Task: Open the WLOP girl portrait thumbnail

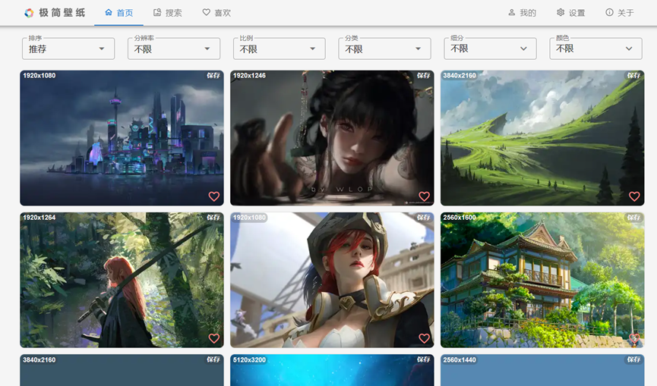Action: (332, 138)
